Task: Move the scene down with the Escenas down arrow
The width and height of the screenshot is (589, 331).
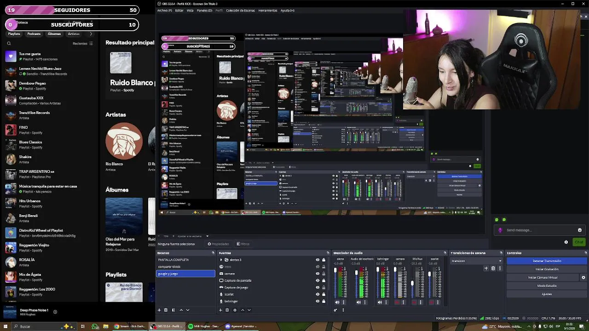Action: tap(187, 310)
